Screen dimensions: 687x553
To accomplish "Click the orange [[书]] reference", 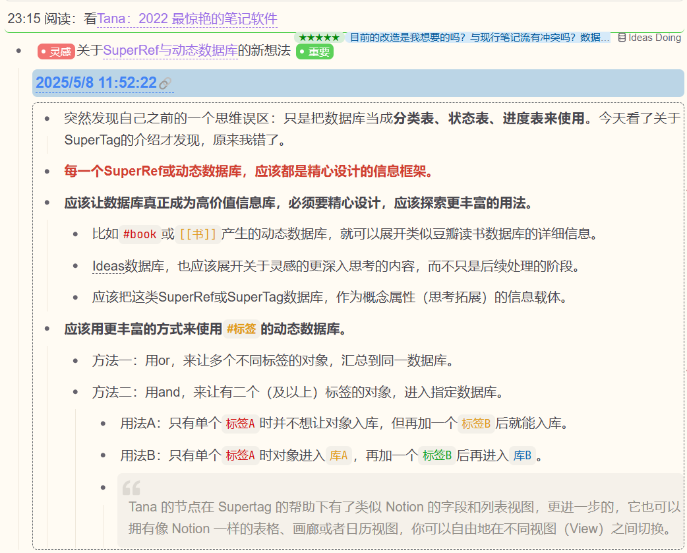I will [x=198, y=234].
